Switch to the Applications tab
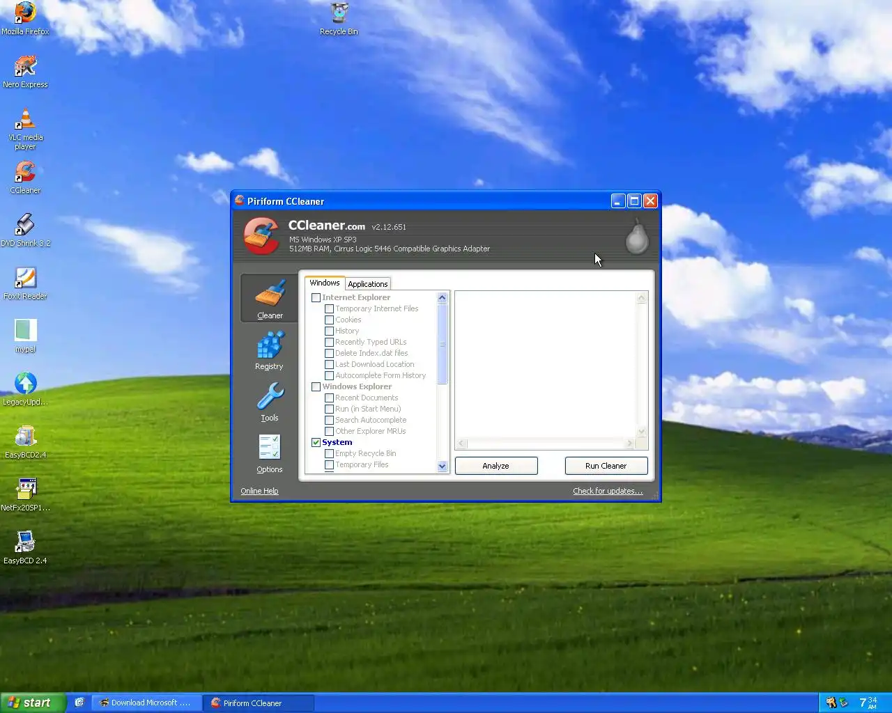 tap(367, 283)
